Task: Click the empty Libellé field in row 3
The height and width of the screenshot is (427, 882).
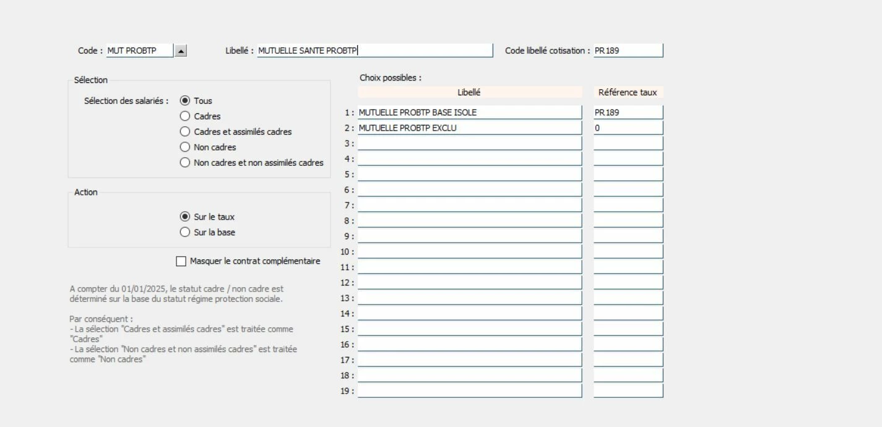Action: point(469,144)
